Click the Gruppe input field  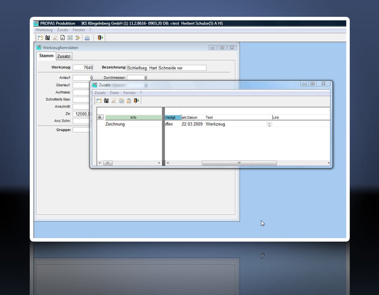pyautogui.click(x=81, y=130)
